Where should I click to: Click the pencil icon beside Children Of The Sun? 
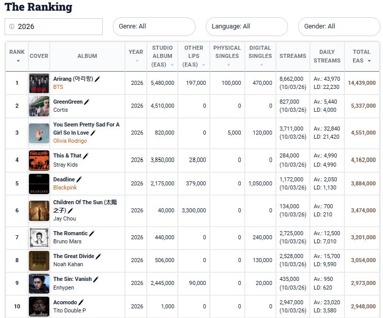click(x=70, y=210)
